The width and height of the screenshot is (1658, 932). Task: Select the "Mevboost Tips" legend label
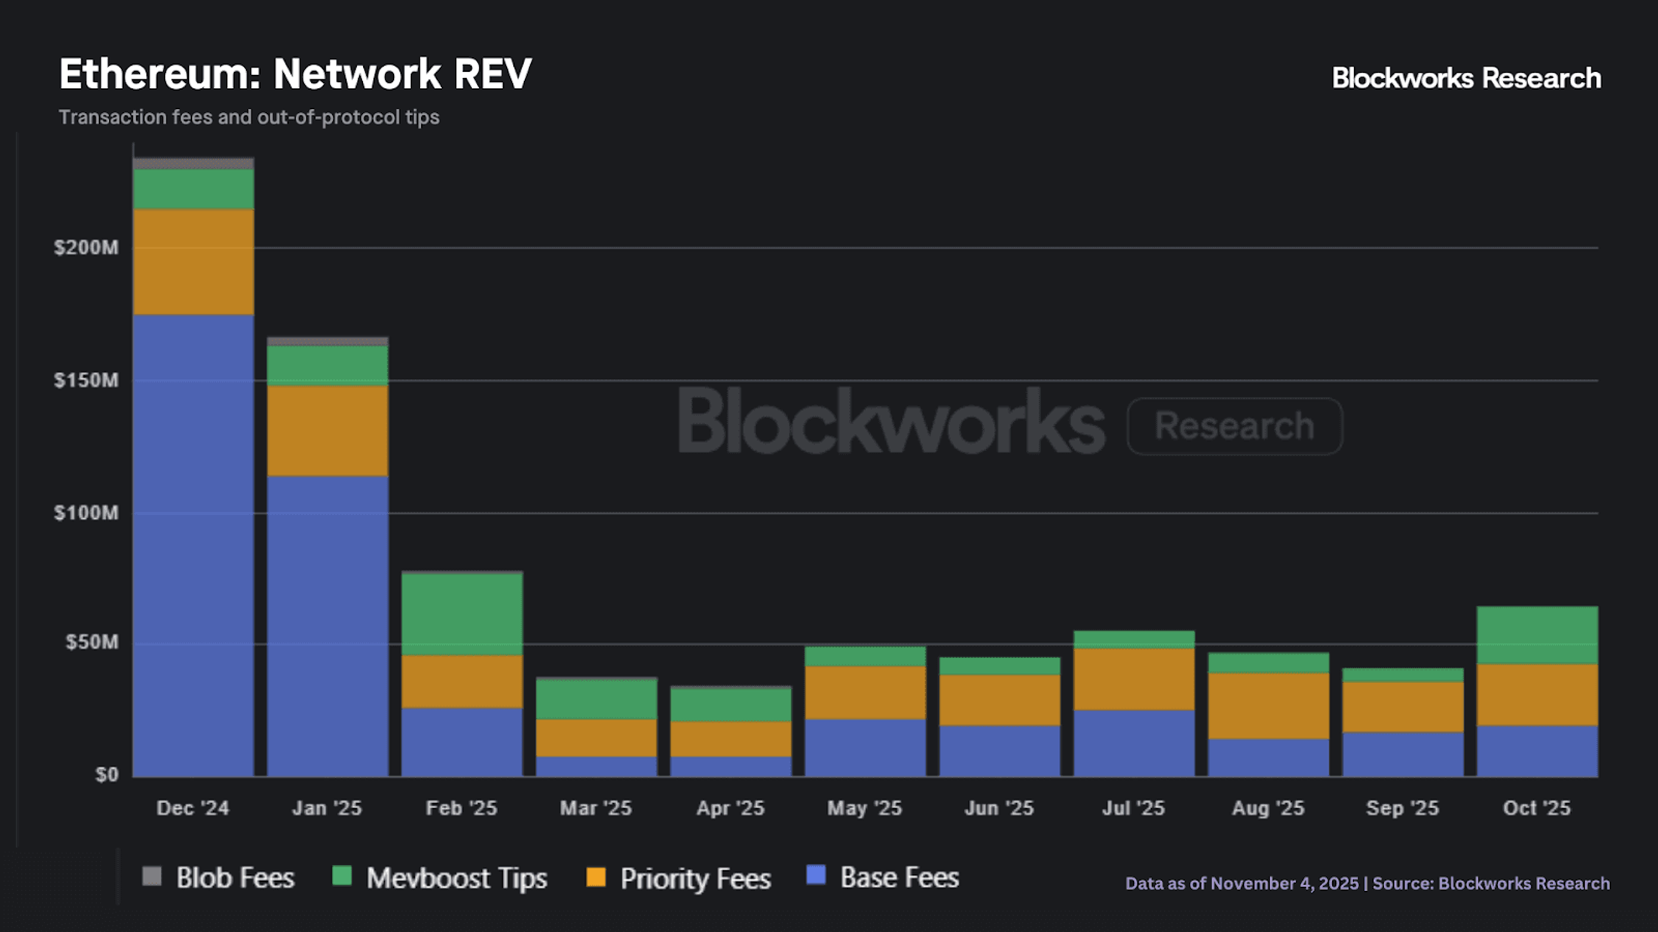click(x=457, y=878)
